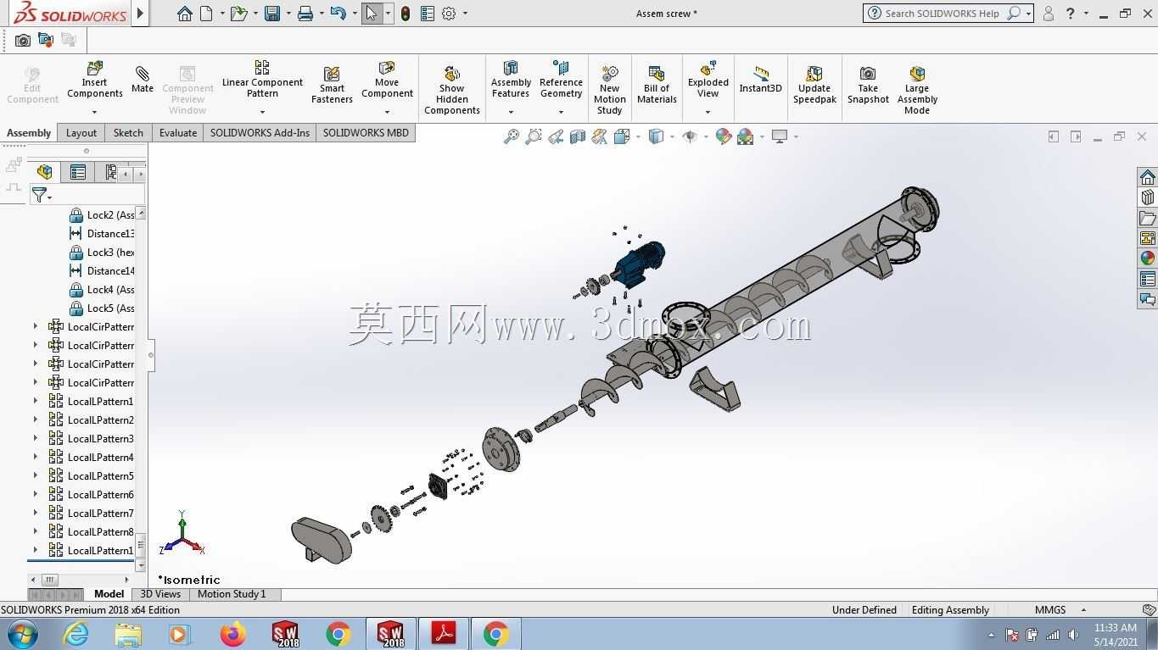Screen dimensions: 1158x650
Task: Expand the LocalLPattern8 tree node
Action: pos(36,532)
